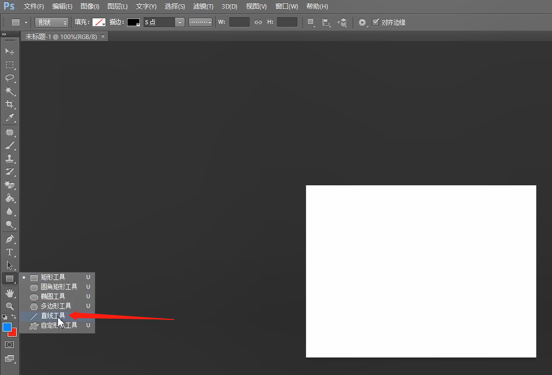This screenshot has width=552, height=375.
Task: Select the Hand tool
Action: 10,293
